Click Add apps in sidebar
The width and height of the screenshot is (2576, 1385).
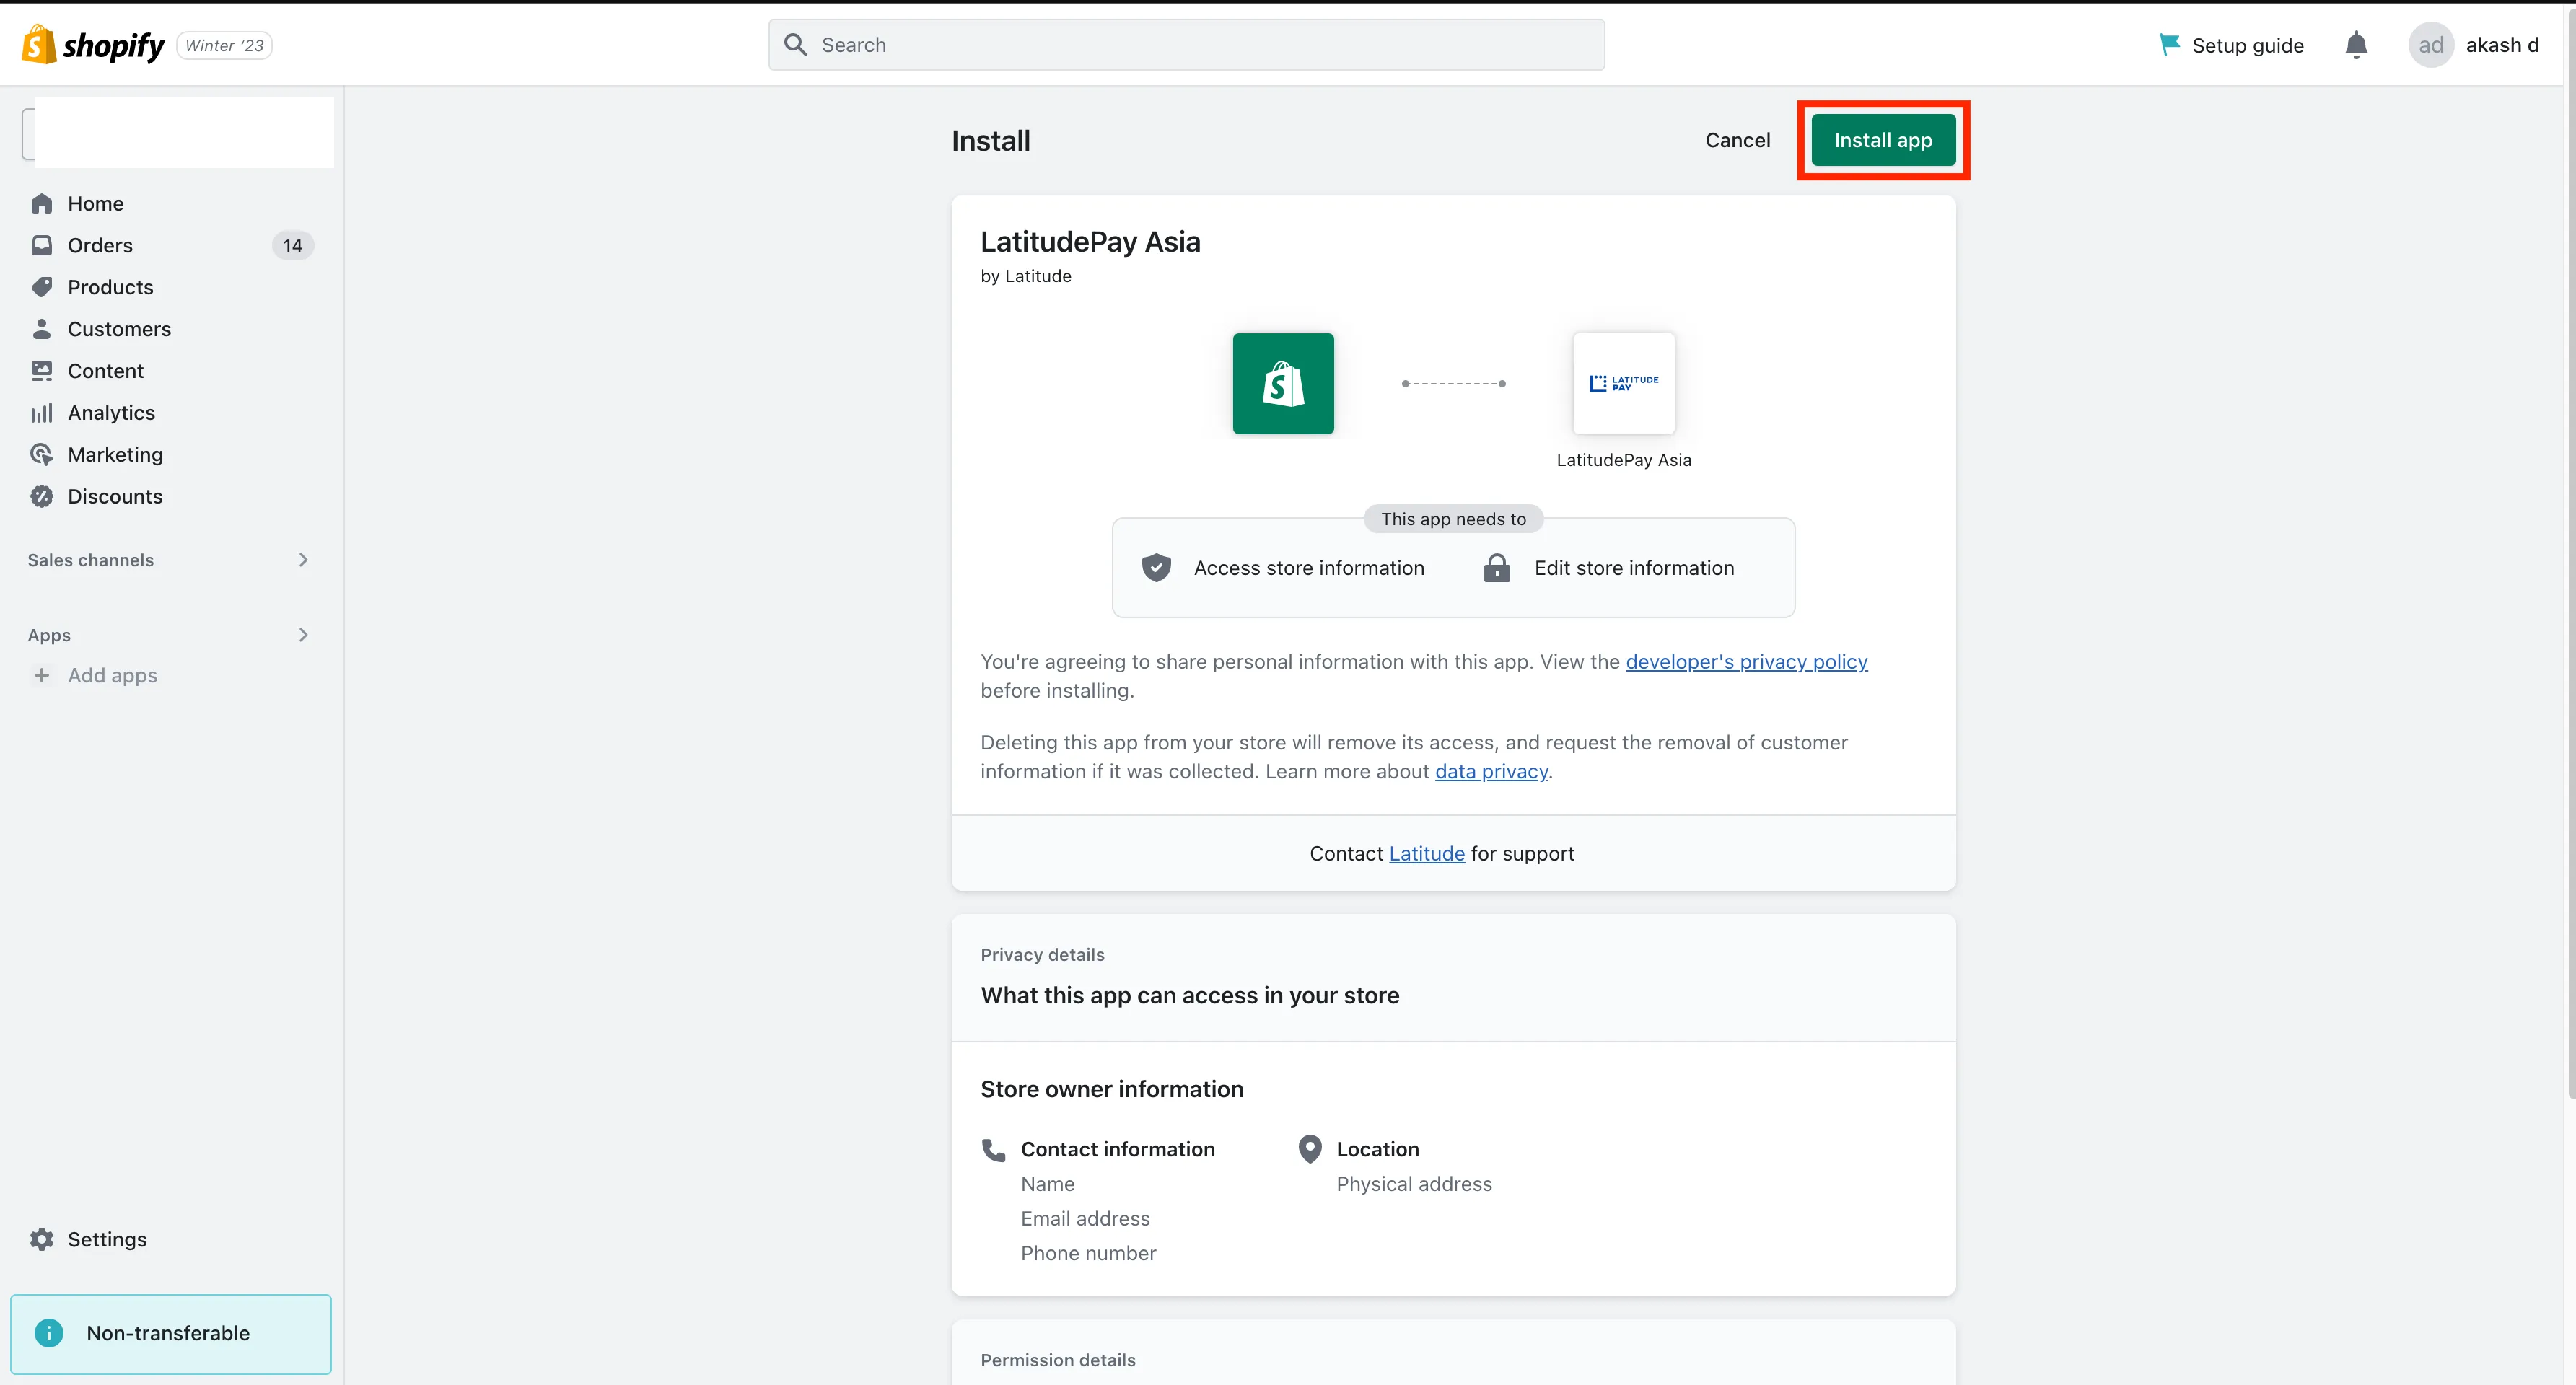tap(112, 676)
